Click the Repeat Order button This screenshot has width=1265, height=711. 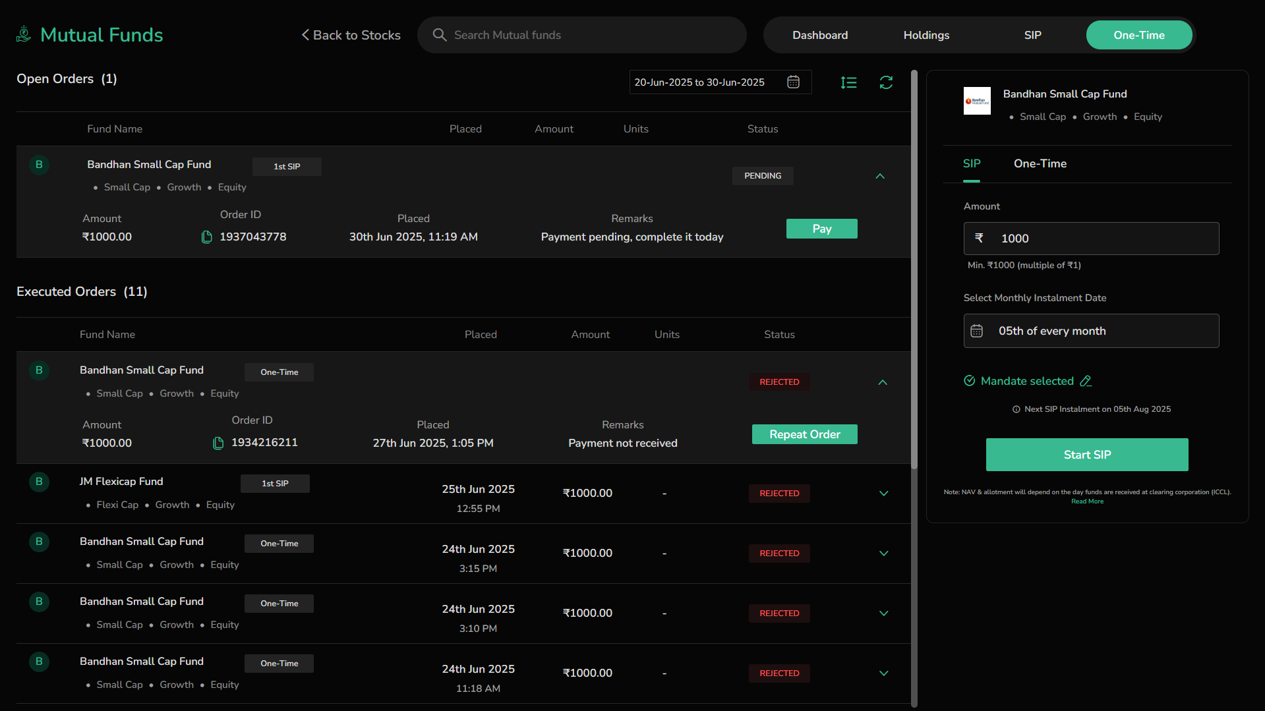click(x=804, y=434)
